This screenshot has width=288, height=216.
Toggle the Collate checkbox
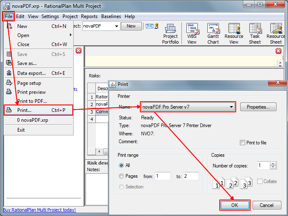[260, 181]
